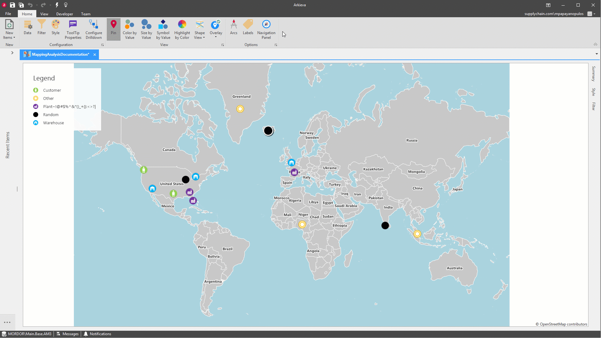This screenshot has height=338, width=601.
Task: Switch to the View ribbon tab
Action: 44,14
